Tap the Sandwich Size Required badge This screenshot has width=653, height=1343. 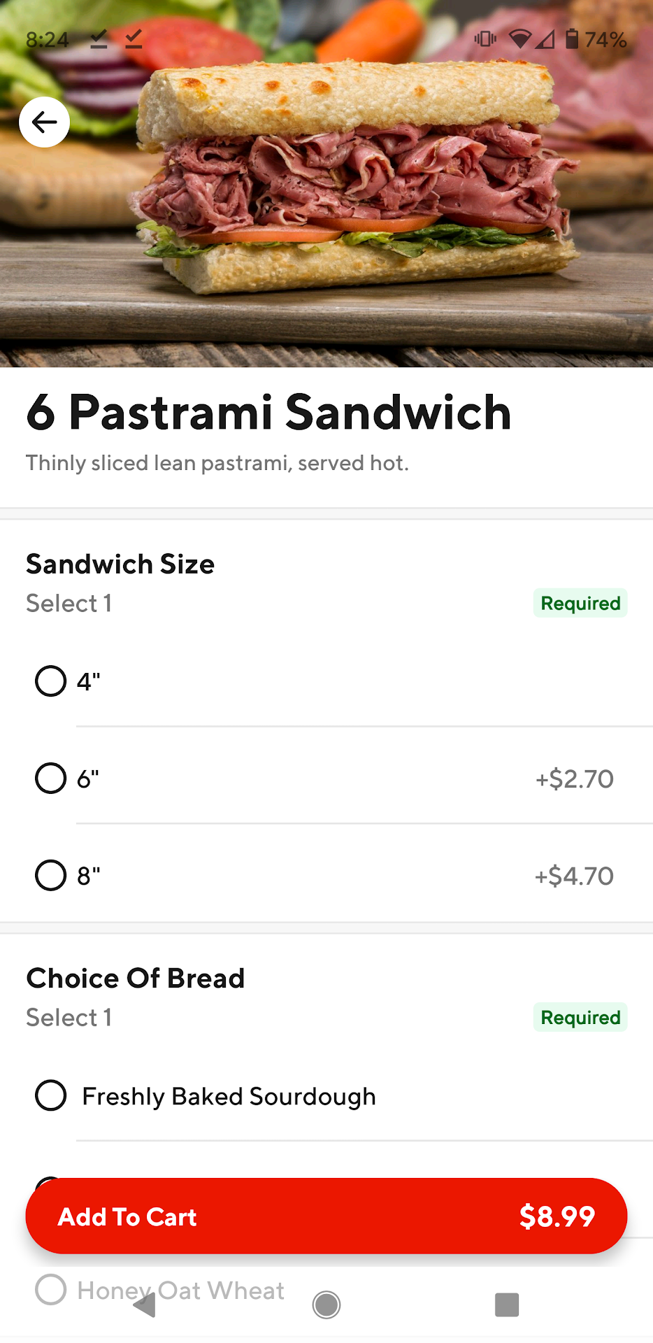click(x=580, y=603)
